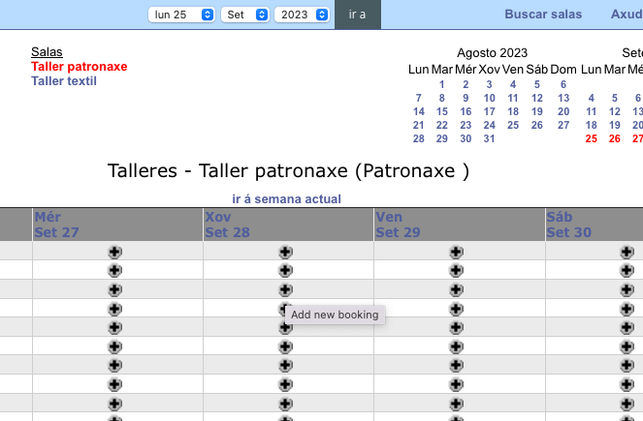Open the Buscar salas page
Screen dimensions: 643x421
(543, 15)
